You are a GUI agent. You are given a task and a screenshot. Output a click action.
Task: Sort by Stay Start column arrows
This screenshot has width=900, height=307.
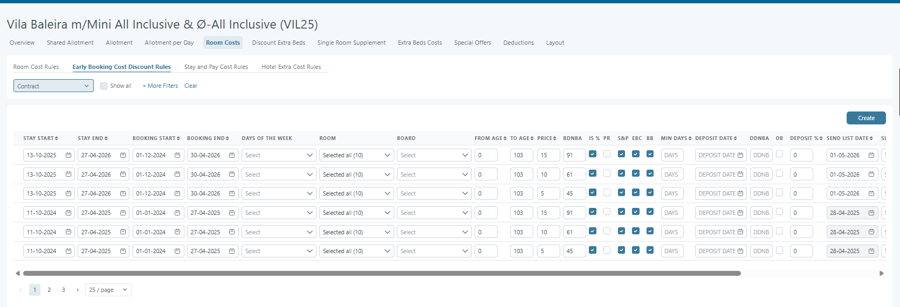coord(56,138)
